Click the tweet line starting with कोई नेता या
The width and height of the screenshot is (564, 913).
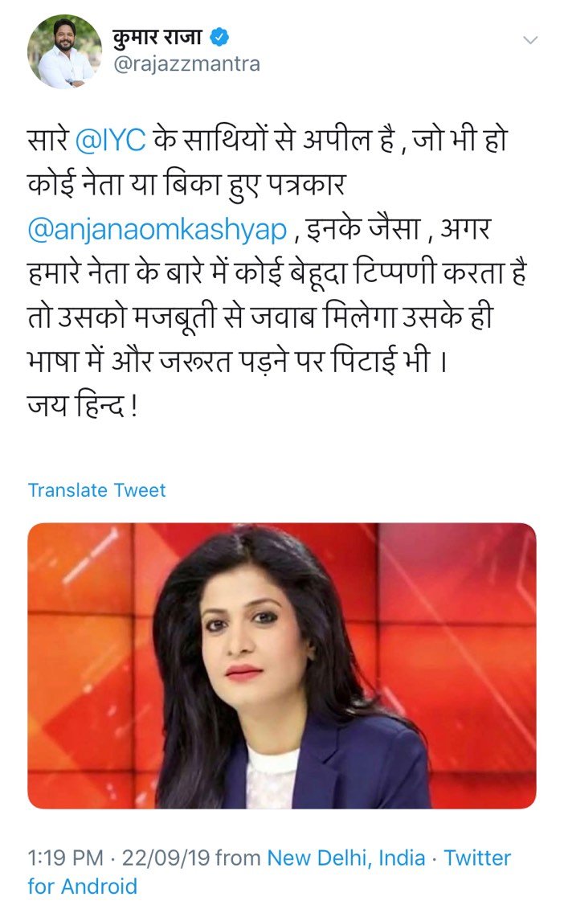click(187, 185)
